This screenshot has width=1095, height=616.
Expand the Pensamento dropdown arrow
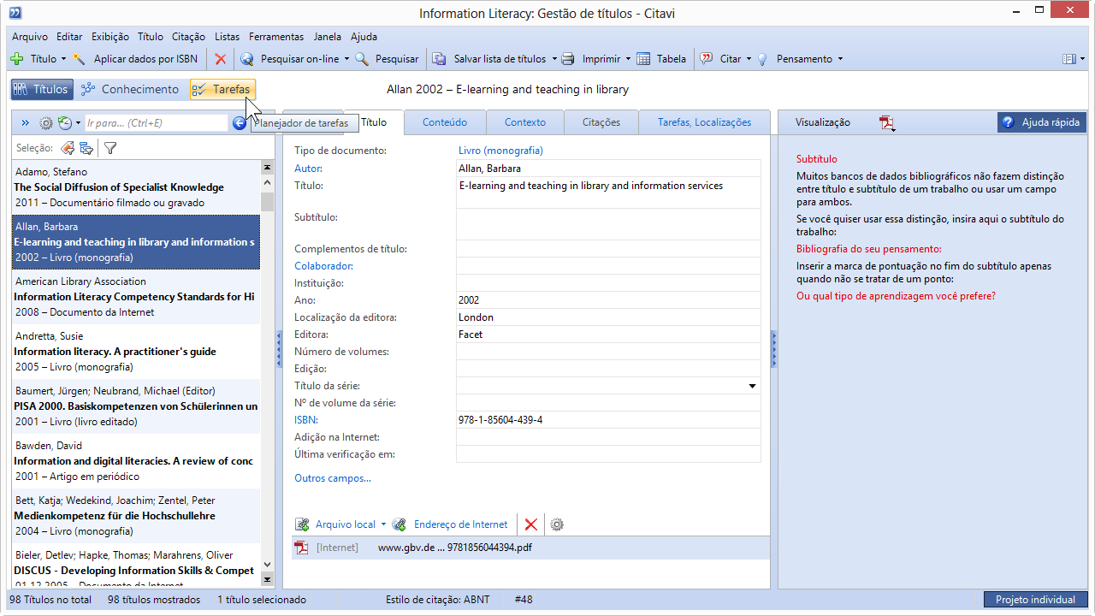pos(840,59)
